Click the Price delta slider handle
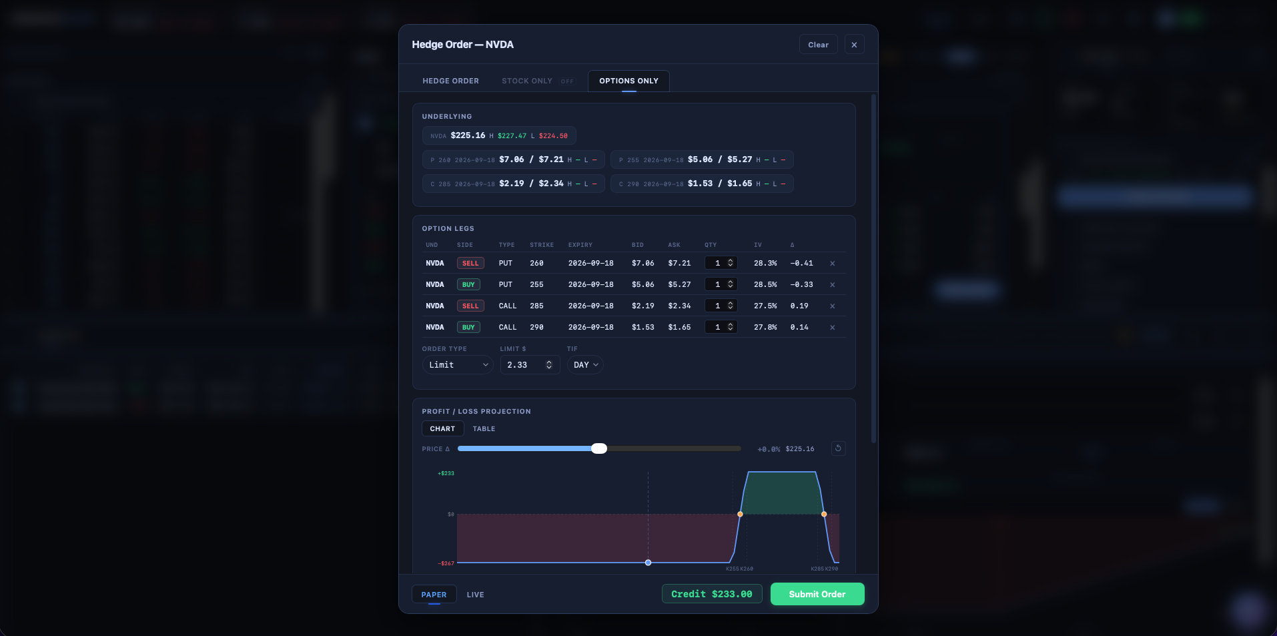Image resolution: width=1277 pixels, height=636 pixels. tap(599, 448)
